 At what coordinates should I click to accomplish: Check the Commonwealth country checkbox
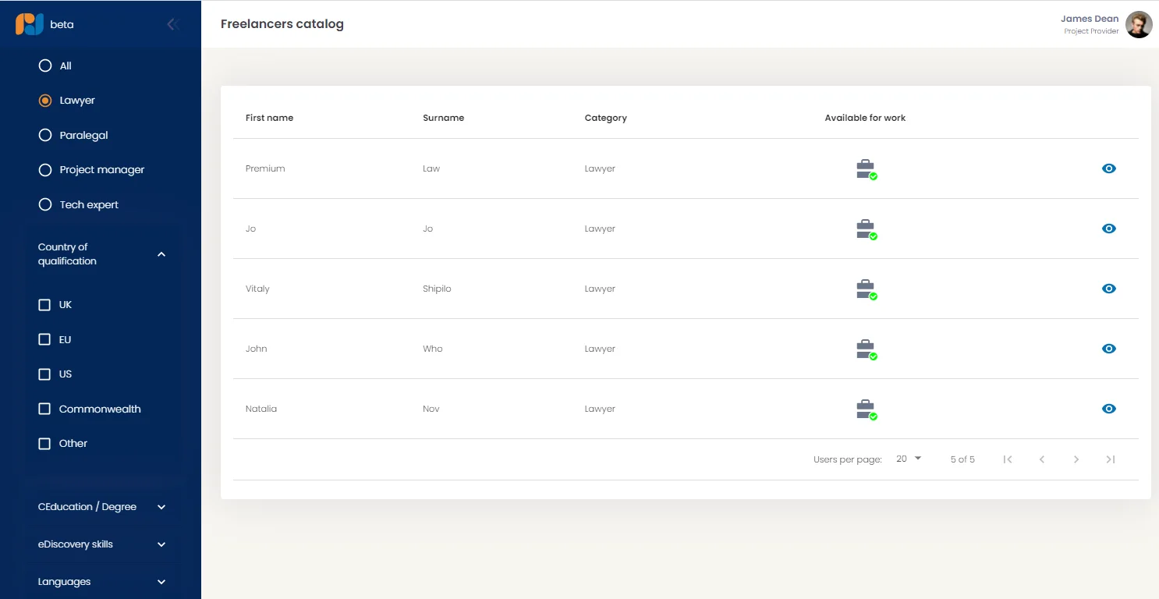point(44,409)
